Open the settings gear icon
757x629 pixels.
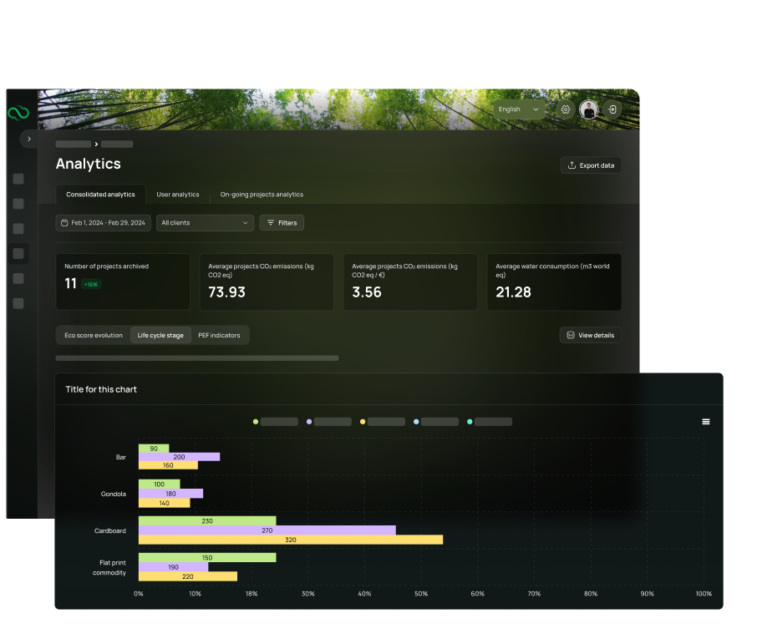pyautogui.click(x=566, y=109)
